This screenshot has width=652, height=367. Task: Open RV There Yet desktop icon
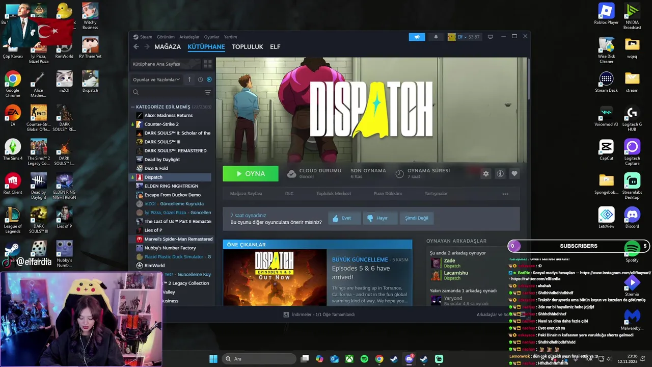click(90, 47)
